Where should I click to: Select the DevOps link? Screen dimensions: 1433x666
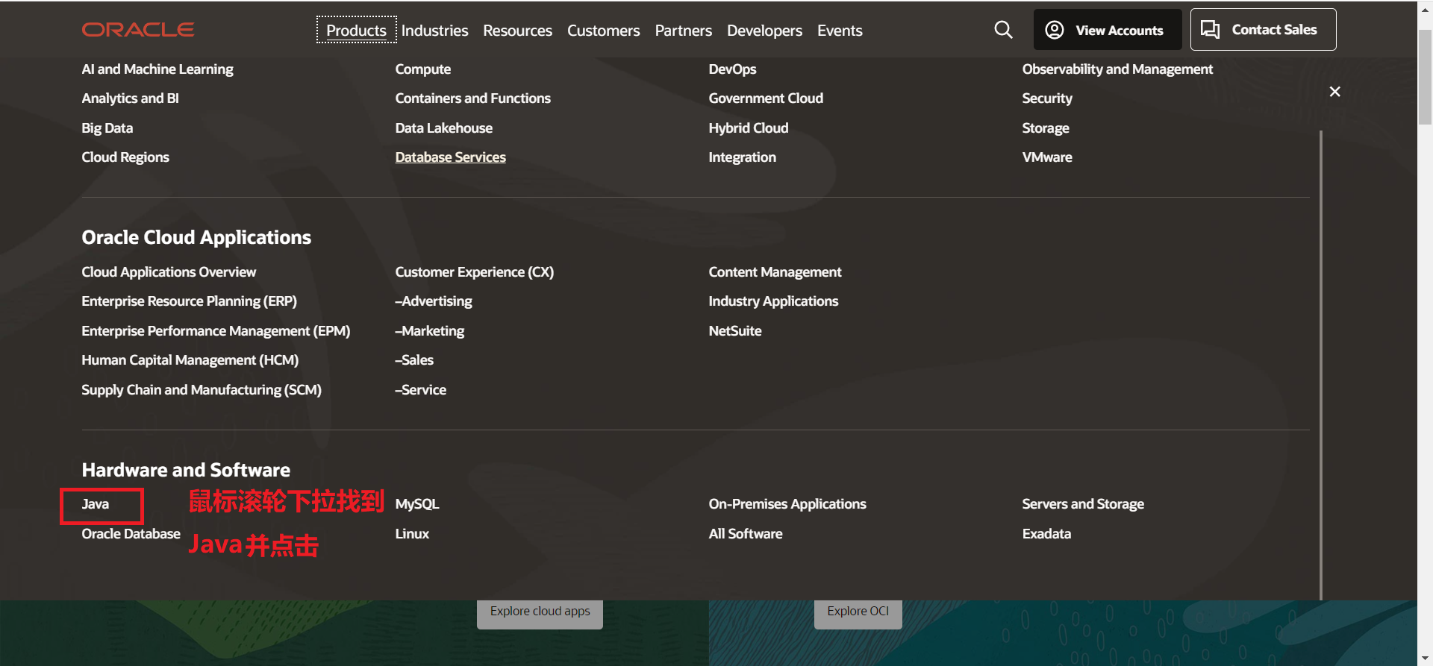(732, 69)
